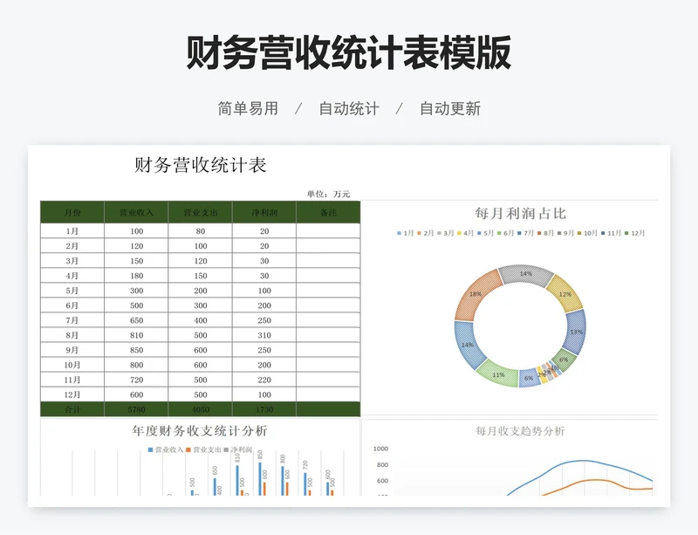Select the 月份 column header

(x=72, y=212)
